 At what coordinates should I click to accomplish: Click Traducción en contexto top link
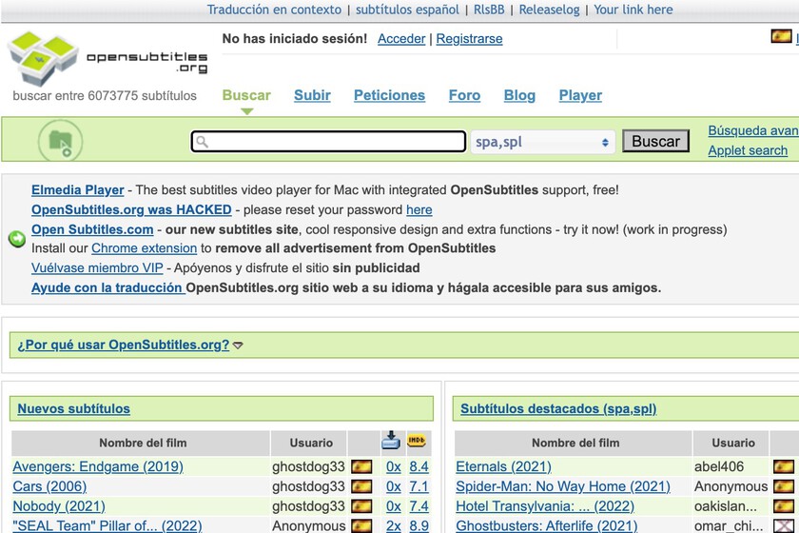(x=274, y=10)
